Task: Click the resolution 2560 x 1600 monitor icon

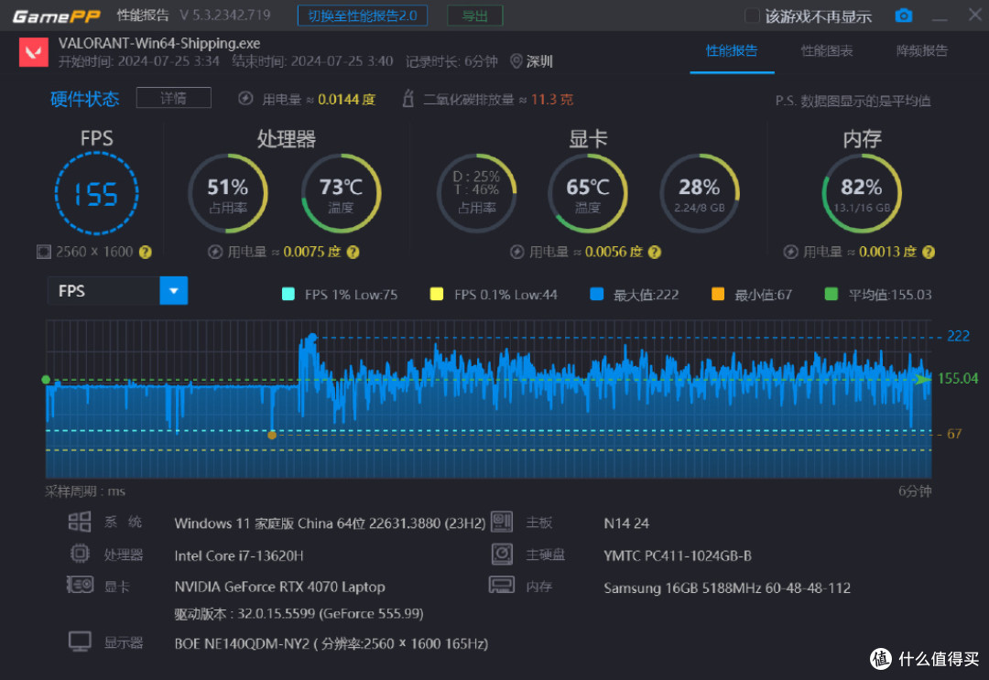Action: [x=44, y=252]
